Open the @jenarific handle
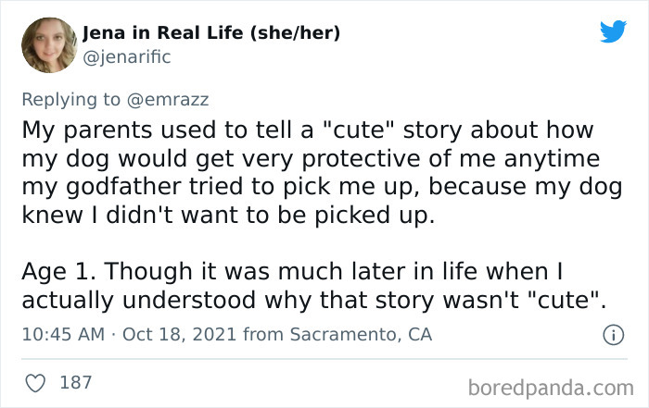The image size is (649, 408). tap(127, 56)
